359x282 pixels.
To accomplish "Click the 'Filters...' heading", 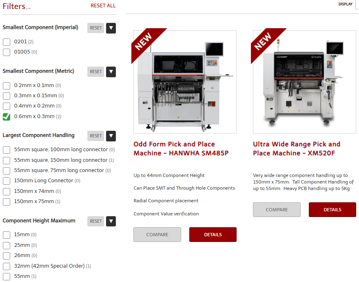I will point(16,6).
